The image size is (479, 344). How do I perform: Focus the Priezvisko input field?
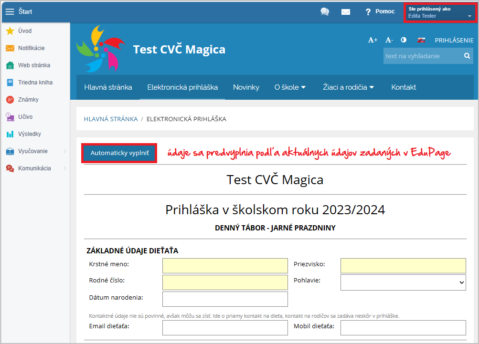[x=403, y=266]
